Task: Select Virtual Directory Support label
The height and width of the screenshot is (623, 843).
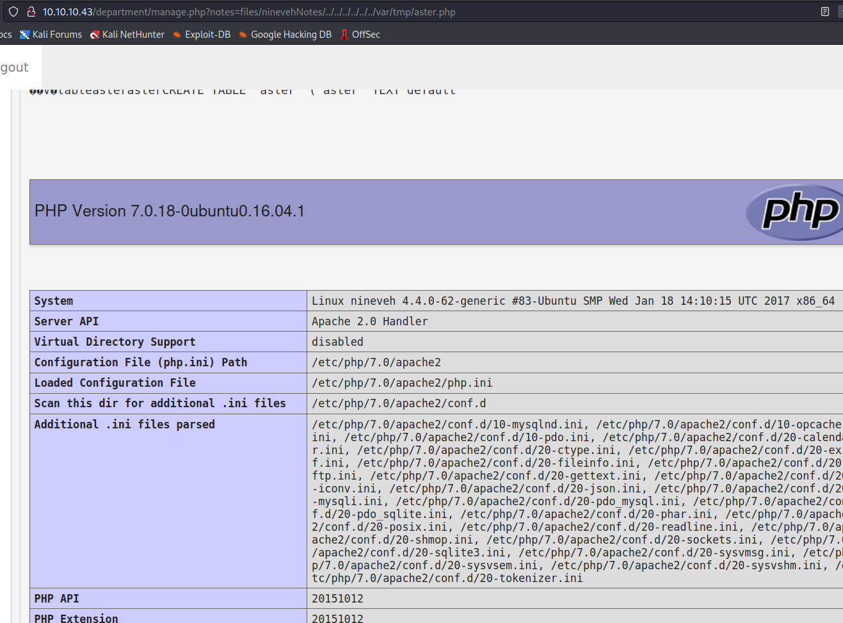Action: click(x=115, y=342)
